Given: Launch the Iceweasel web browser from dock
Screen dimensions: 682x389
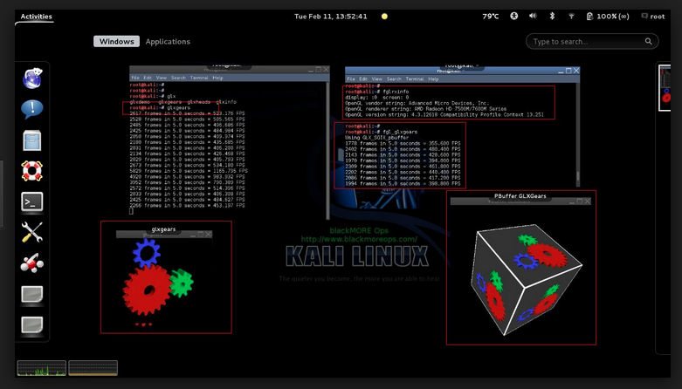Looking at the screenshot, I should 32,78.
